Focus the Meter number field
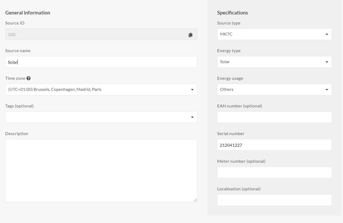Screen dimensions: 343x223 click(x=274, y=172)
